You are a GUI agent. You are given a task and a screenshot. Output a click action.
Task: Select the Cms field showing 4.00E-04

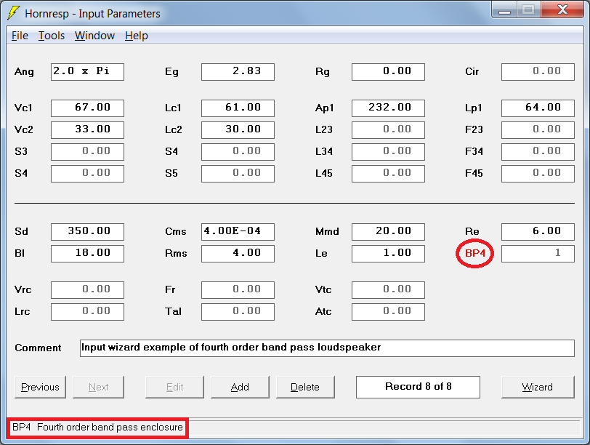coord(238,232)
